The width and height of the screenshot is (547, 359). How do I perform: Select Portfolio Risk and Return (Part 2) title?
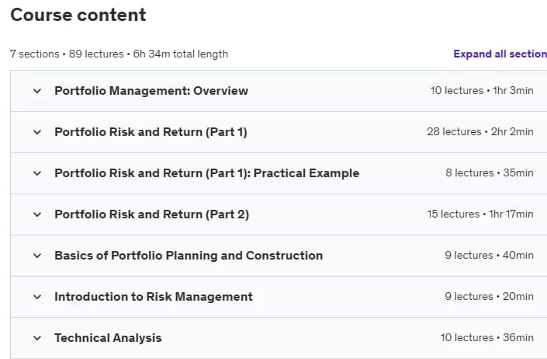(152, 214)
